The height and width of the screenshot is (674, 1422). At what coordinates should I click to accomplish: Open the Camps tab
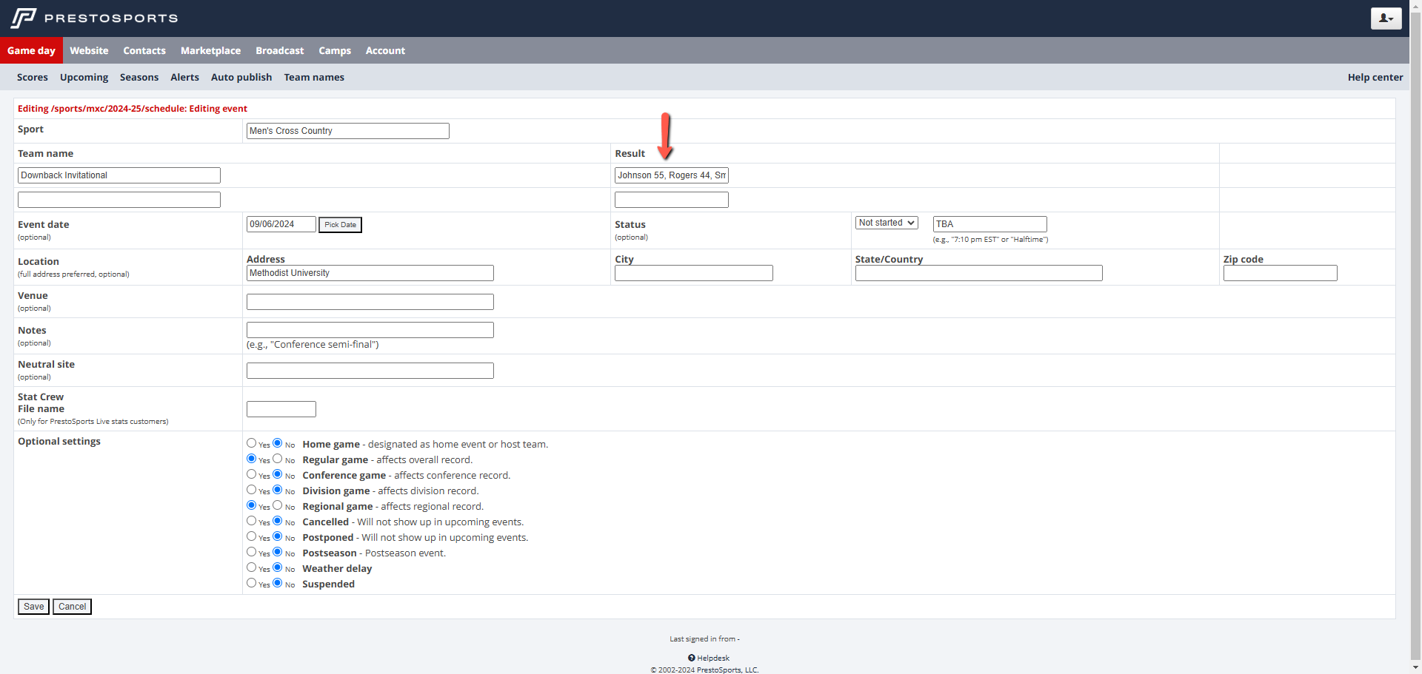tap(335, 50)
